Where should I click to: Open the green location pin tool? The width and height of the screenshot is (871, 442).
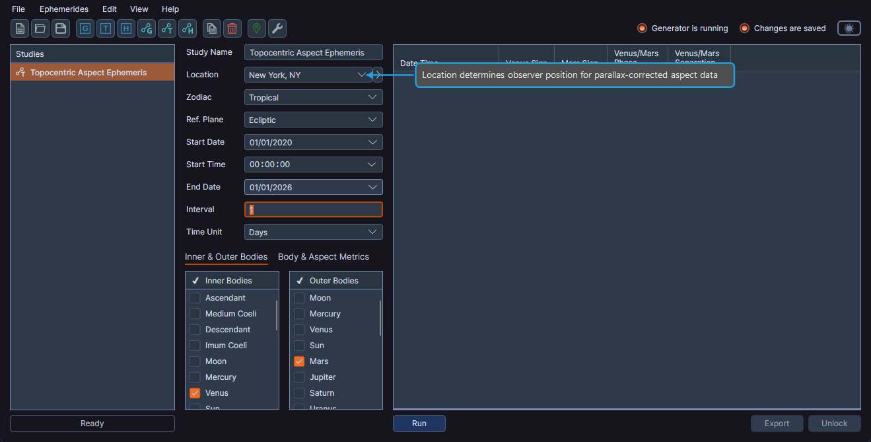tap(256, 28)
